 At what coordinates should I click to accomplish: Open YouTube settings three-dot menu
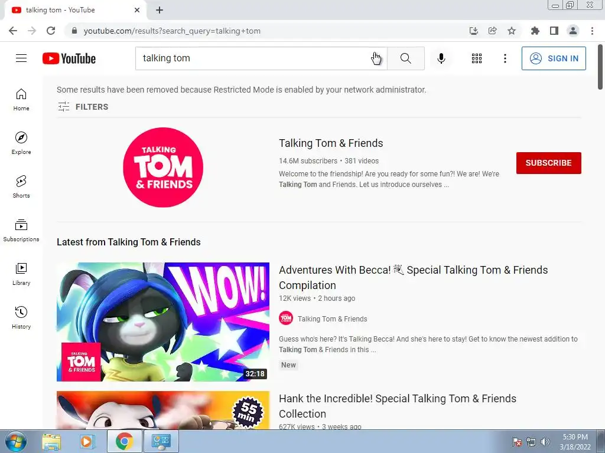(505, 58)
